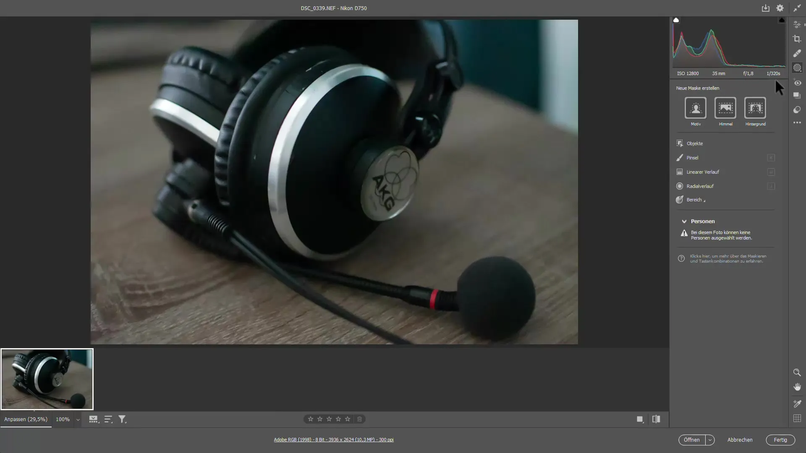
Task: Click the Fertig button
Action: click(x=780, y=440)
